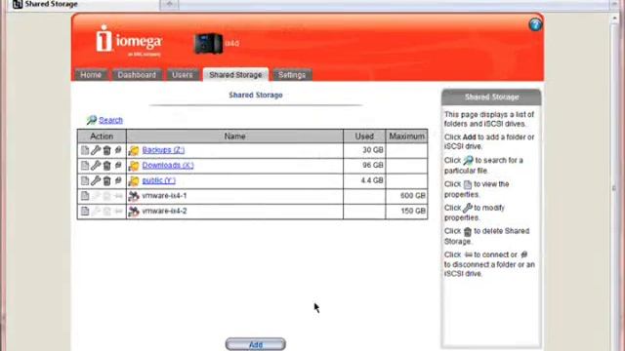Image resolution: width=625 pixels, height=351 pixels.
Task: Modify properties of Backups (Z:) with wrench icon
Action: tap(96, 150)
